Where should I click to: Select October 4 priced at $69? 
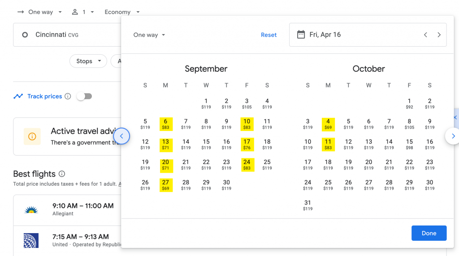point(328,124)
